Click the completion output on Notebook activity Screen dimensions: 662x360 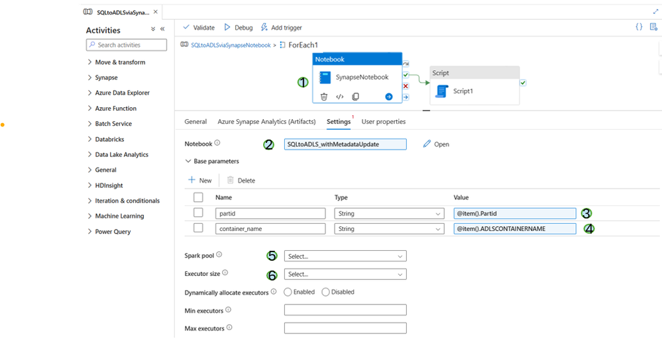[406, 97]
